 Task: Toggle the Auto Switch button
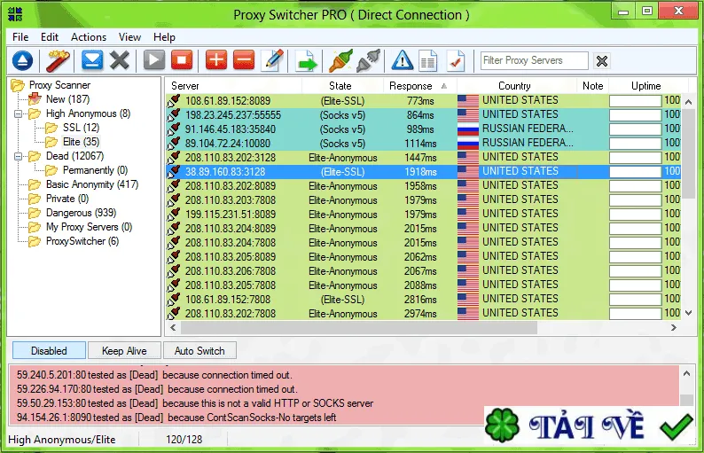(199, 351)
